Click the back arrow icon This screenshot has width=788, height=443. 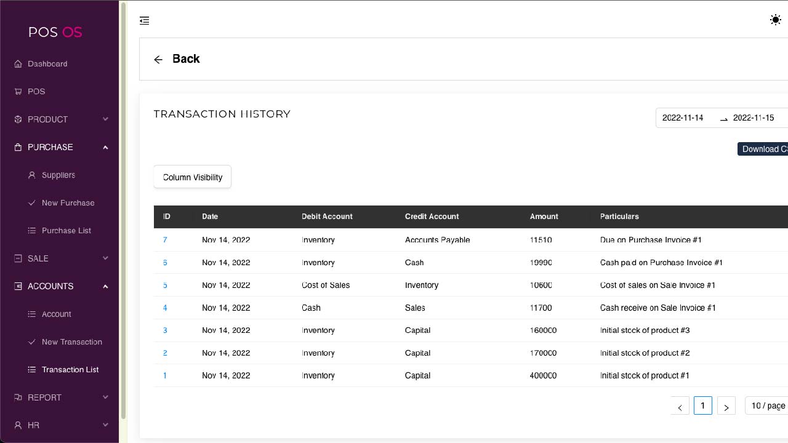point(158,60)
